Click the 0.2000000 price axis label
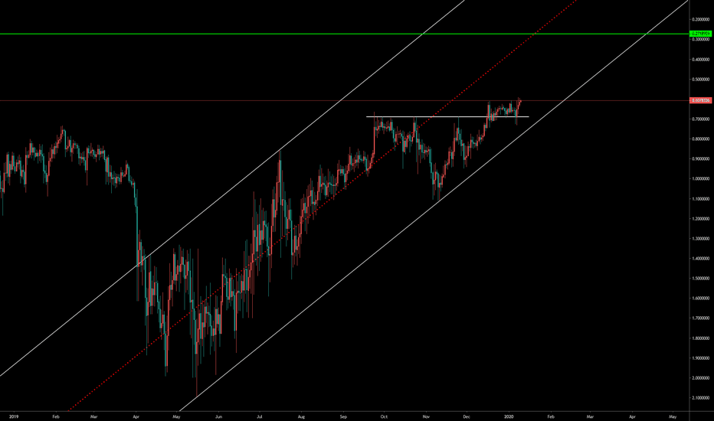This screenshot has height=421, width=714. (x=701, y=20)
